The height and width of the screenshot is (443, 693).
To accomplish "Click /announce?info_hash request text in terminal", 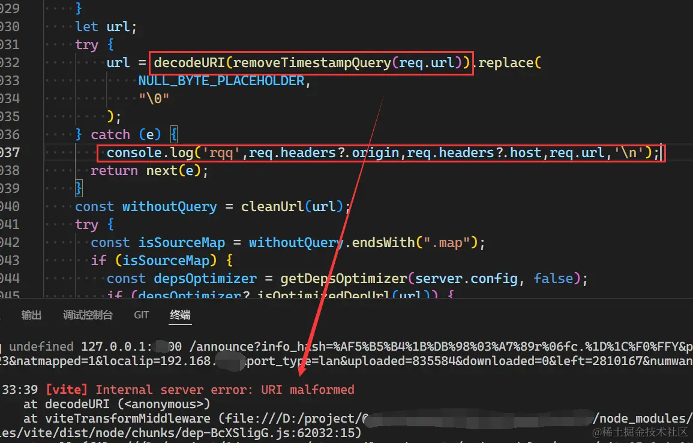I will click(441, 346).
